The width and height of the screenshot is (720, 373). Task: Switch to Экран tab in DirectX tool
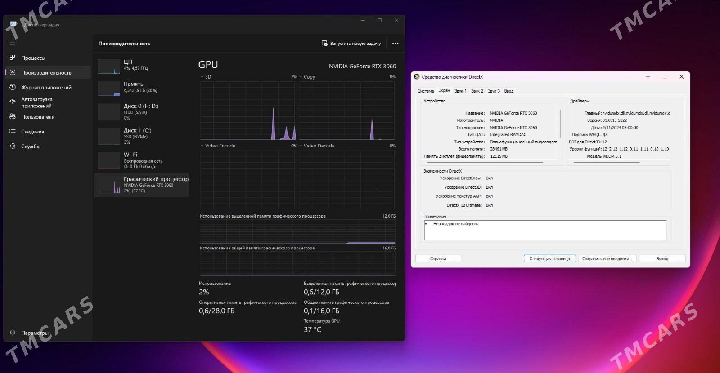coord(444,90)
